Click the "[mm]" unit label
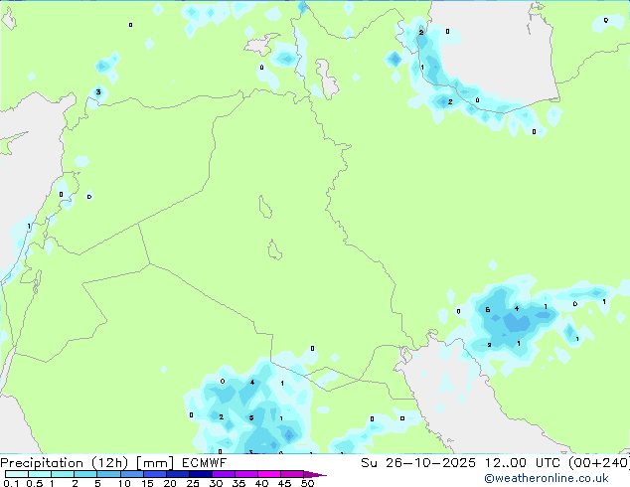The width and height of the screenshot is (630, 487). (155, 463)
